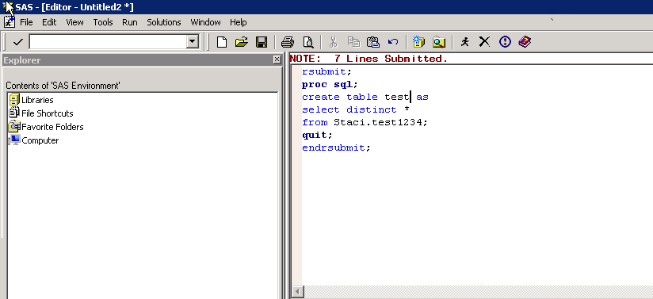Click the SAS application title icon

(7, 6)
